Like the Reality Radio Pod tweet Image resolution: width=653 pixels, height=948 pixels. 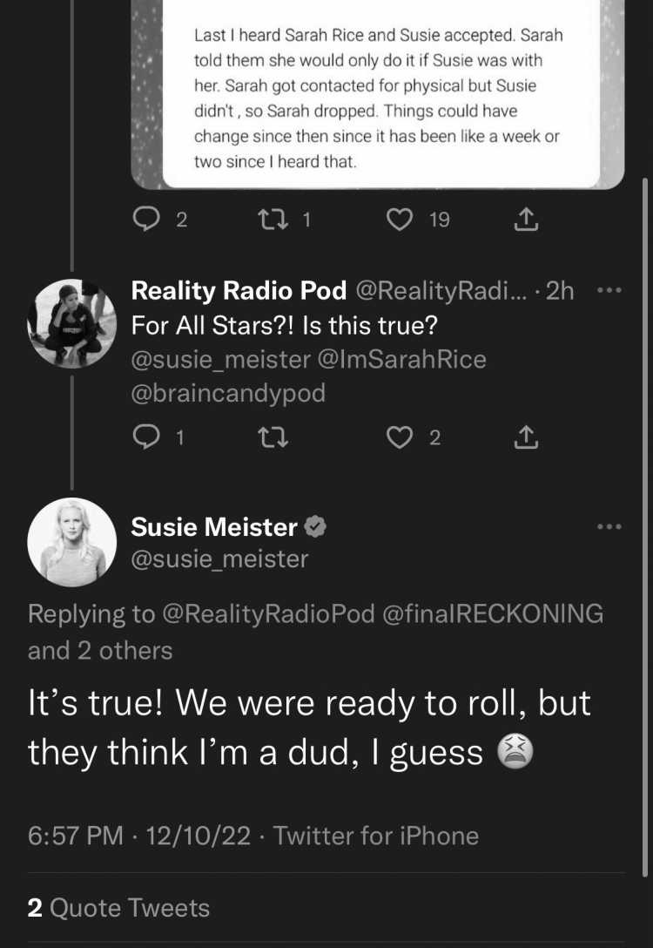[400, 437]
